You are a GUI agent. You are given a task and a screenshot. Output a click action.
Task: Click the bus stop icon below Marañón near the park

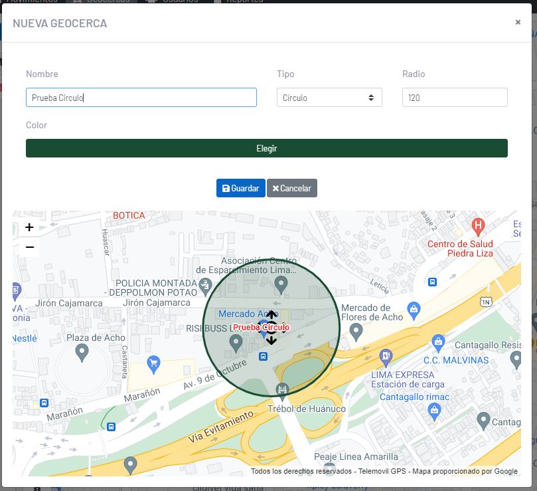pos(111,427)
